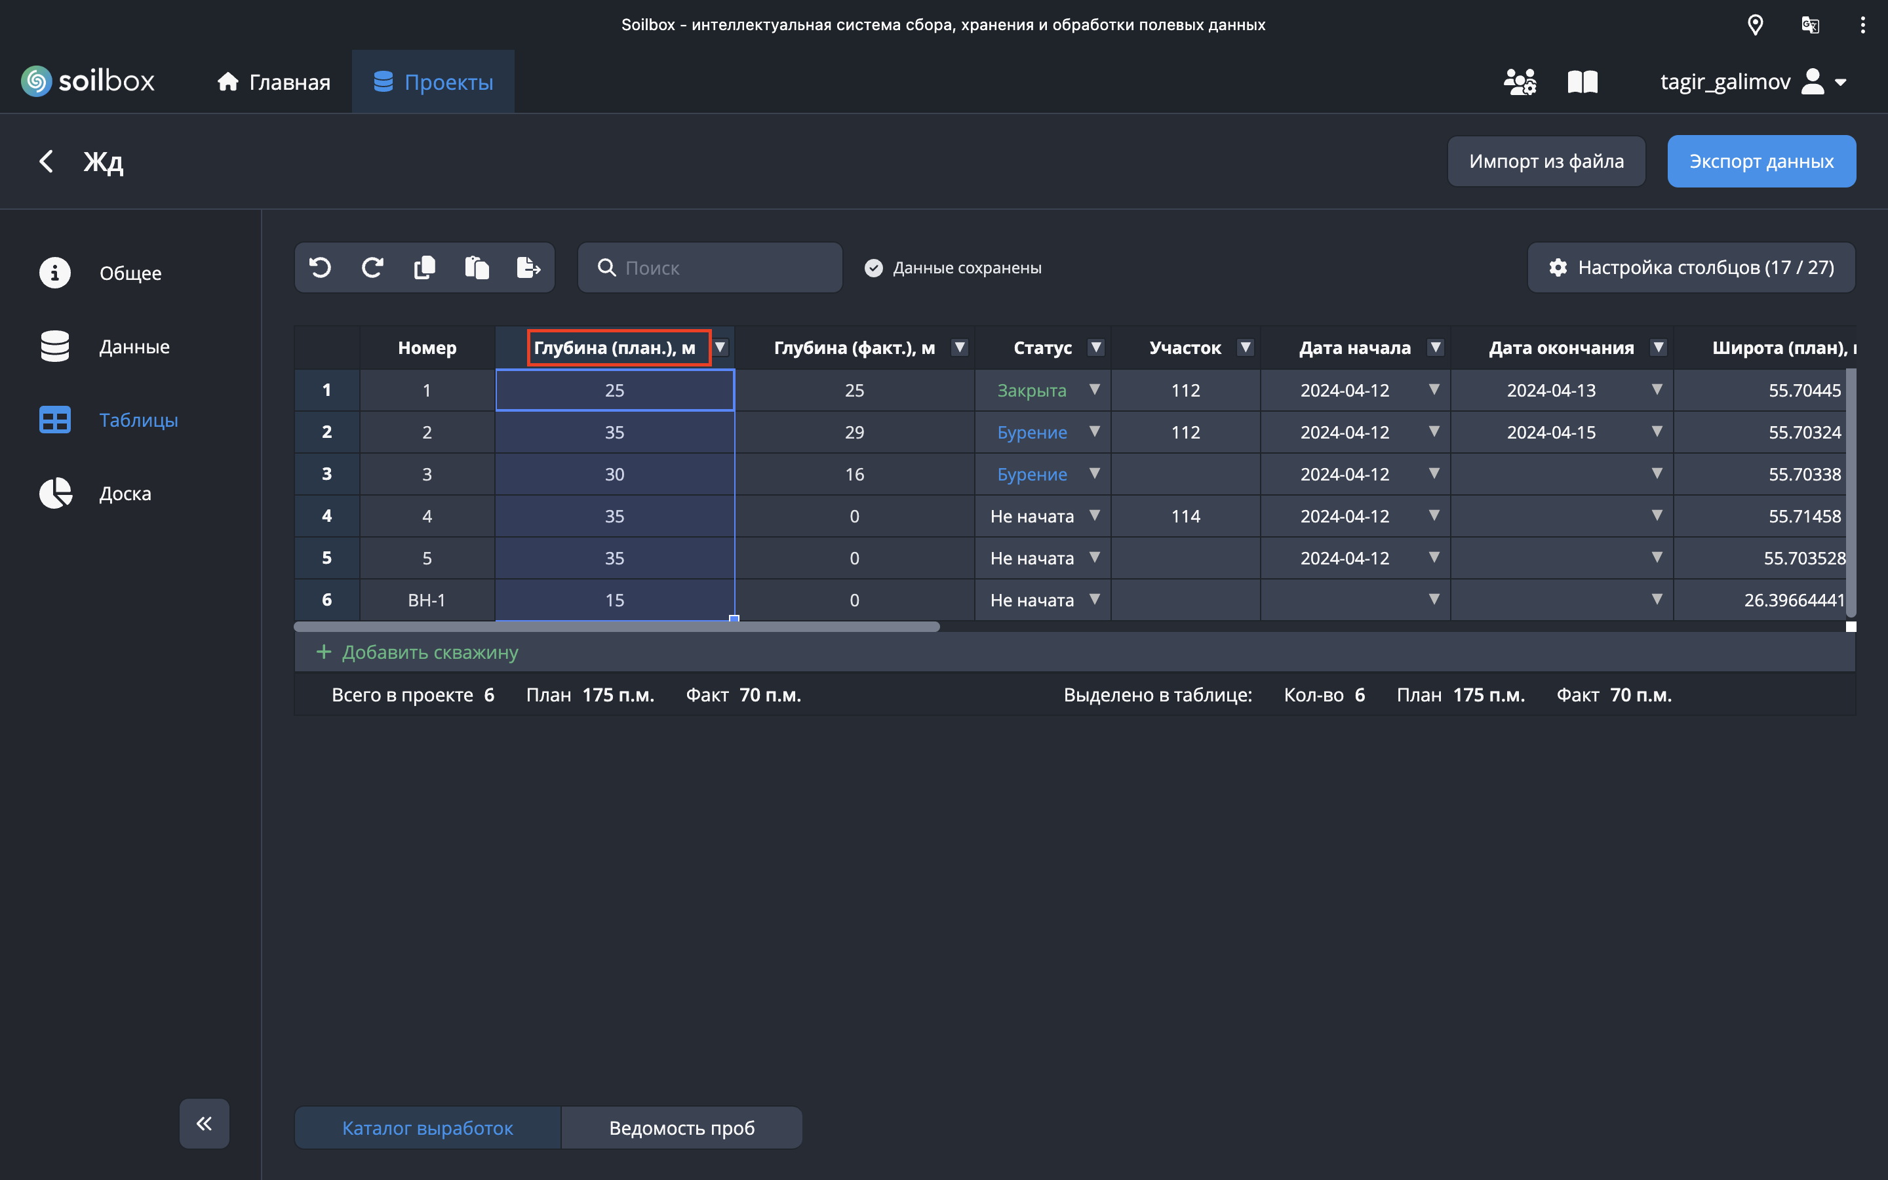
Task: Click Экспорт данных button
Action: (1761, 161)
